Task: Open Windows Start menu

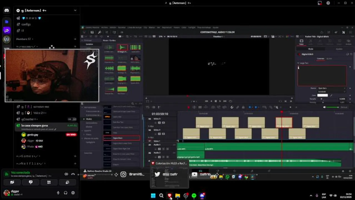Action: click(x=153, y=196)
